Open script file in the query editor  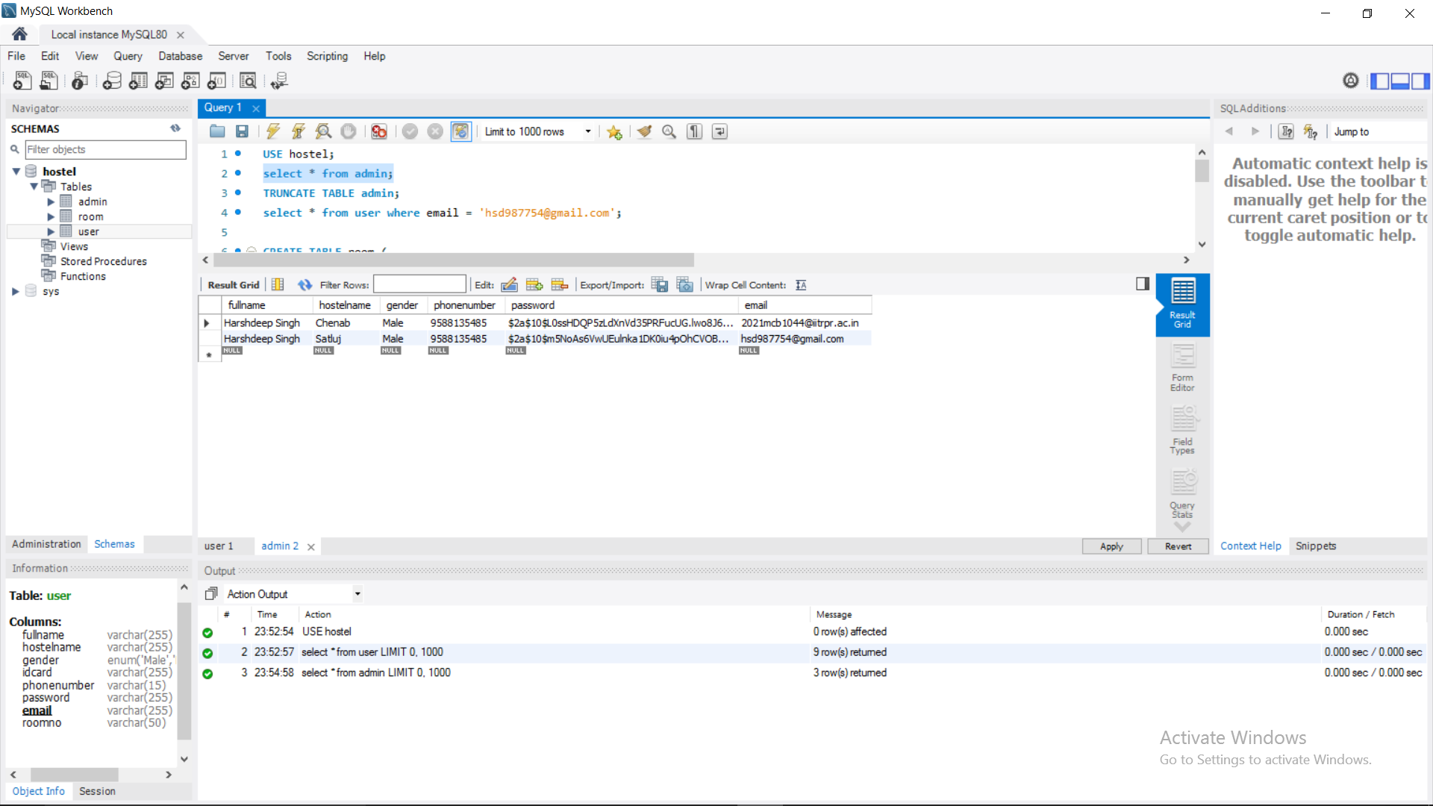(x=217, y=131)
